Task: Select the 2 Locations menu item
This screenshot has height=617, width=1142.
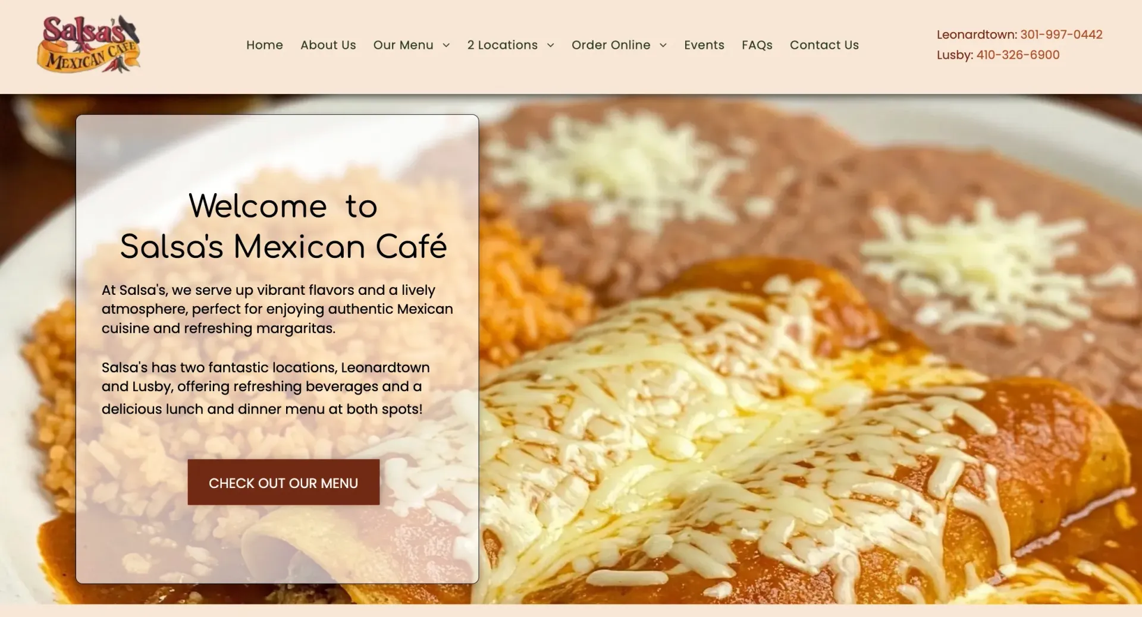Action: tap(503, 45)
